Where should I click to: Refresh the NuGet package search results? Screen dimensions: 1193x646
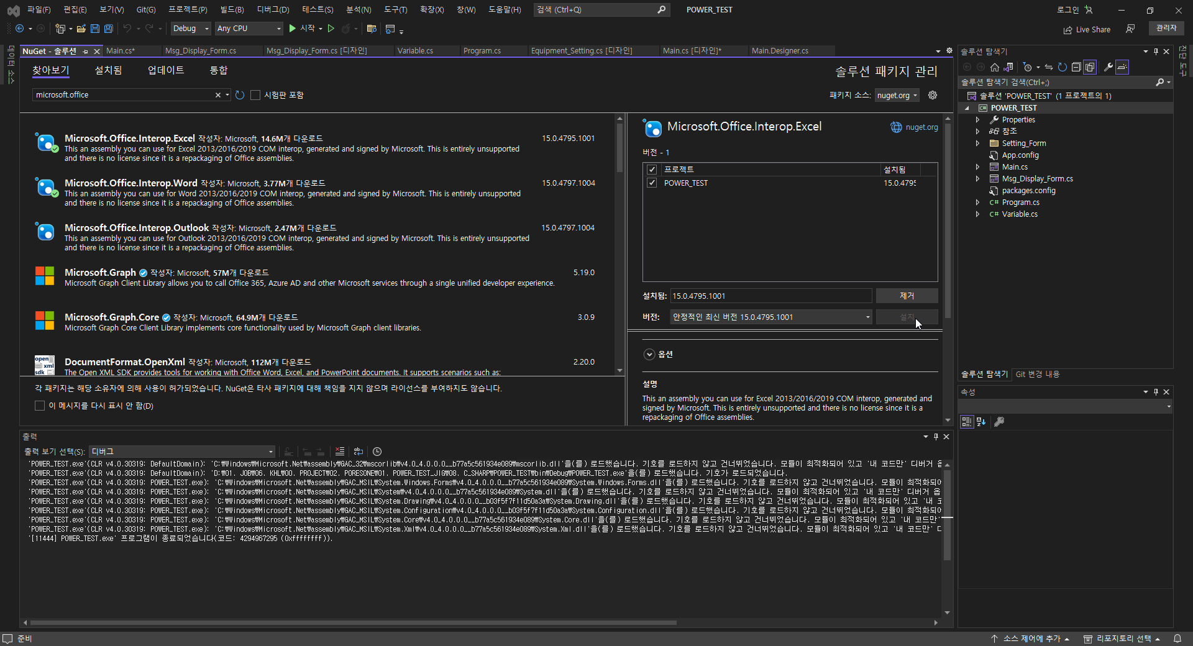[x=240, y=95]
